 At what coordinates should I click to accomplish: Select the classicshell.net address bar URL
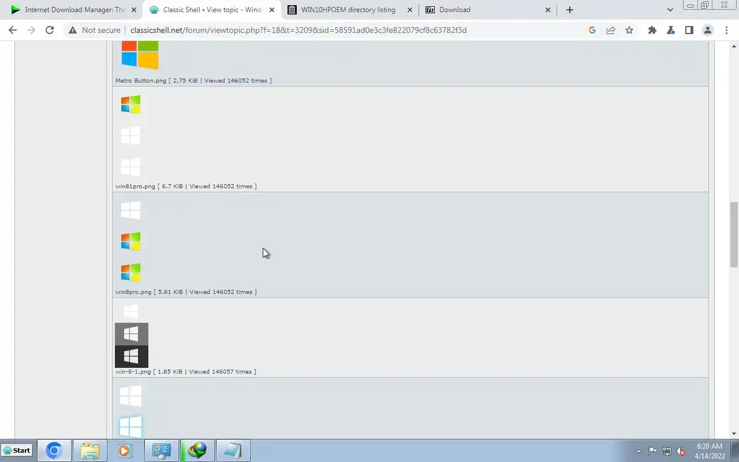(x=298, y=30)
